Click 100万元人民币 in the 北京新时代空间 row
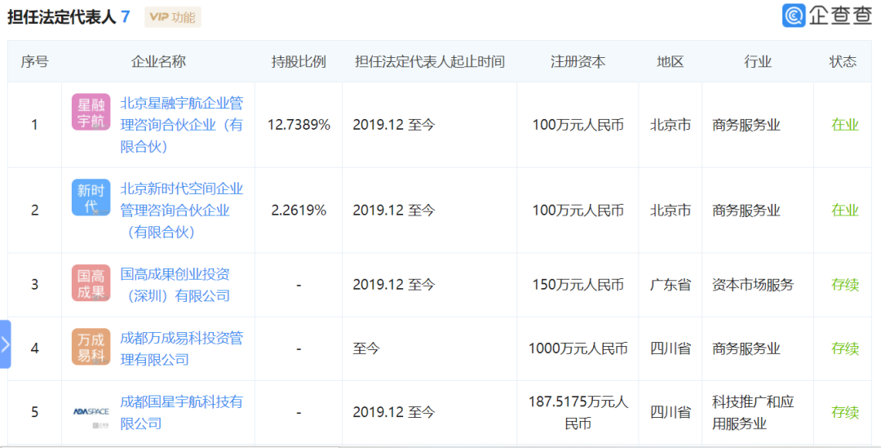Viewport: 881px width, 448px height. [578, 211]
